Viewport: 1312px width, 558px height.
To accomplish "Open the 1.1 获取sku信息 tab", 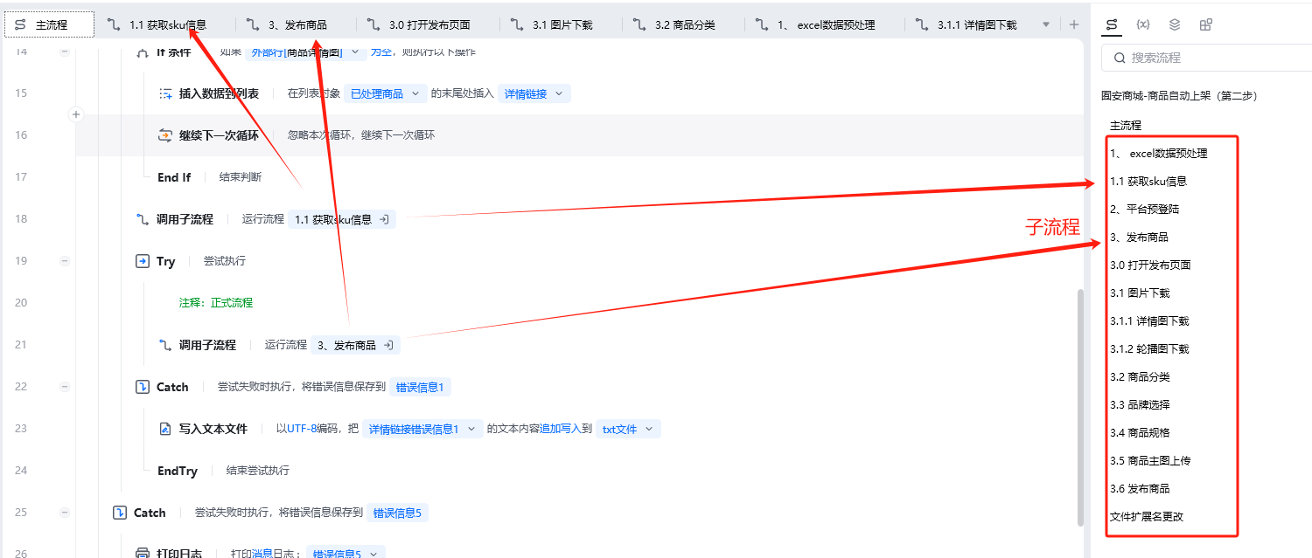I will [158, 24].
